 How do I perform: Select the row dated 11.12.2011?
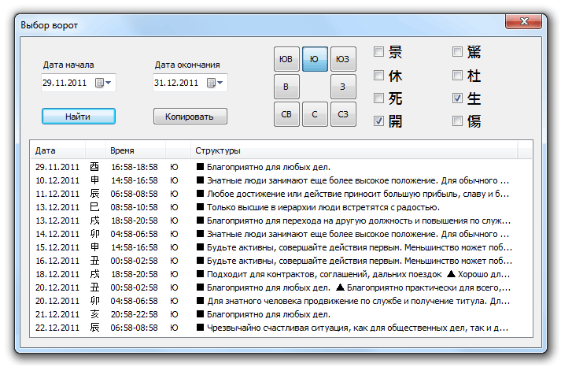point(281,194)
